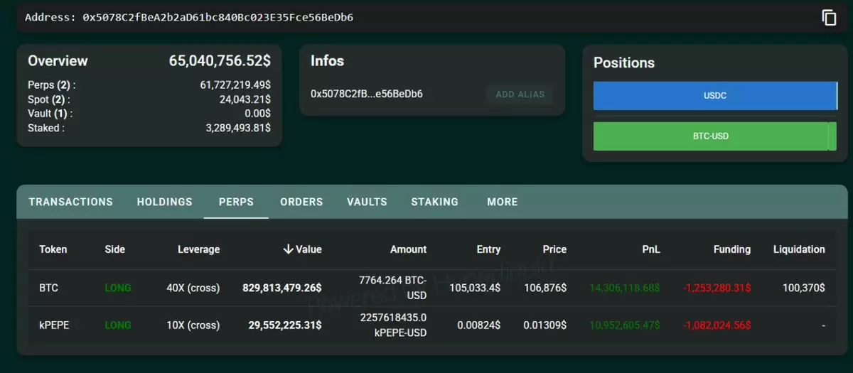This screenshot has height=373, width=853.
Task: Sort table by Funding column header
Action: coord(732,249)
